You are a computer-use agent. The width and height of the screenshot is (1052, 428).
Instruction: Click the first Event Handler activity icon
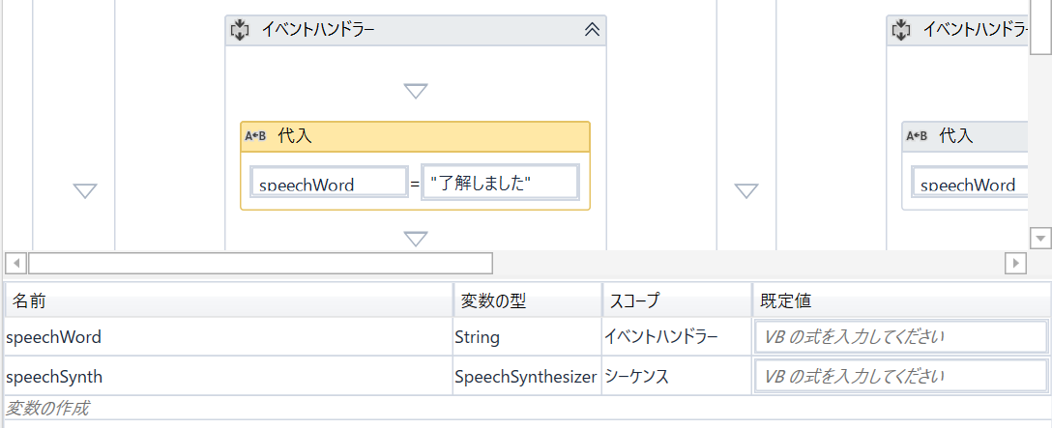240,30
